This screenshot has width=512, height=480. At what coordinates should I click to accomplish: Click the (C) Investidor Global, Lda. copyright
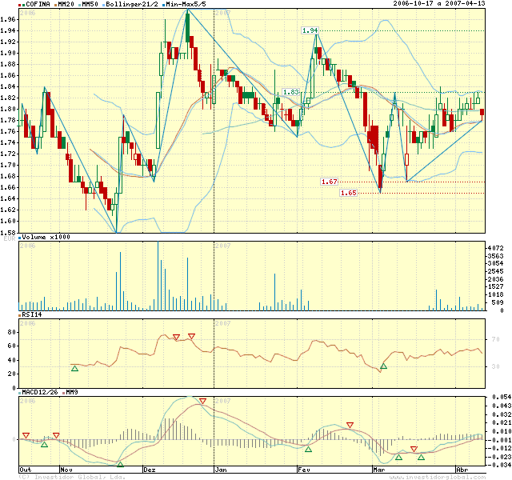tap(72, 477)
